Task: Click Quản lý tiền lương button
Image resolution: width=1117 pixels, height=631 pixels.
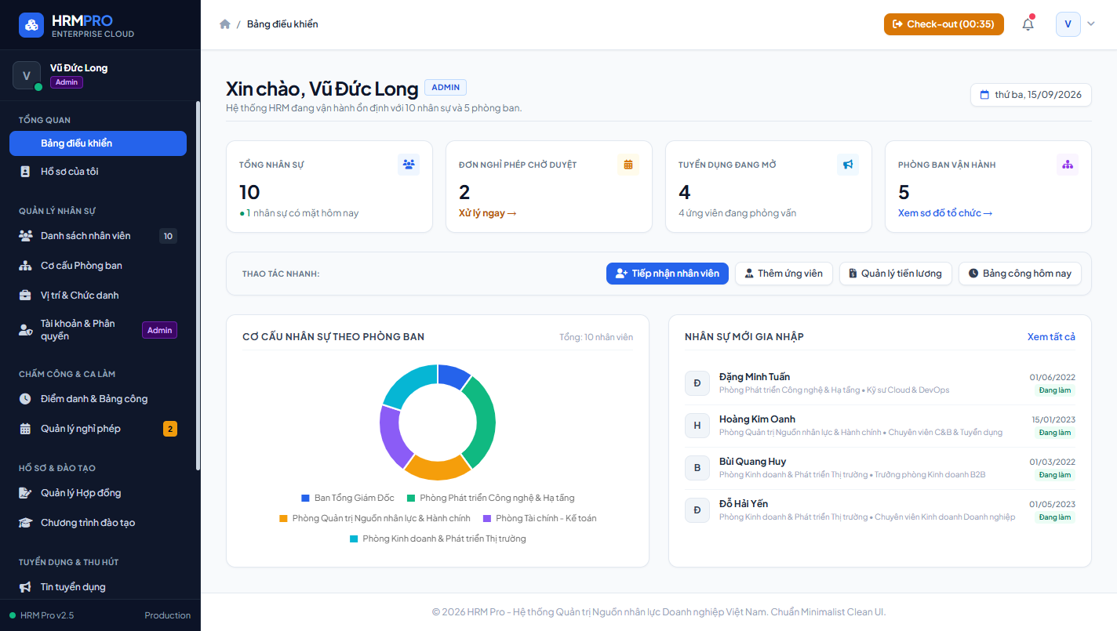Action: [896, 274]
